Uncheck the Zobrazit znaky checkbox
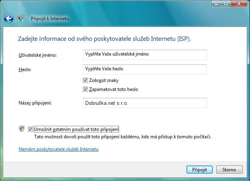The height and width of the screenshot is (181, 250). 86,80
